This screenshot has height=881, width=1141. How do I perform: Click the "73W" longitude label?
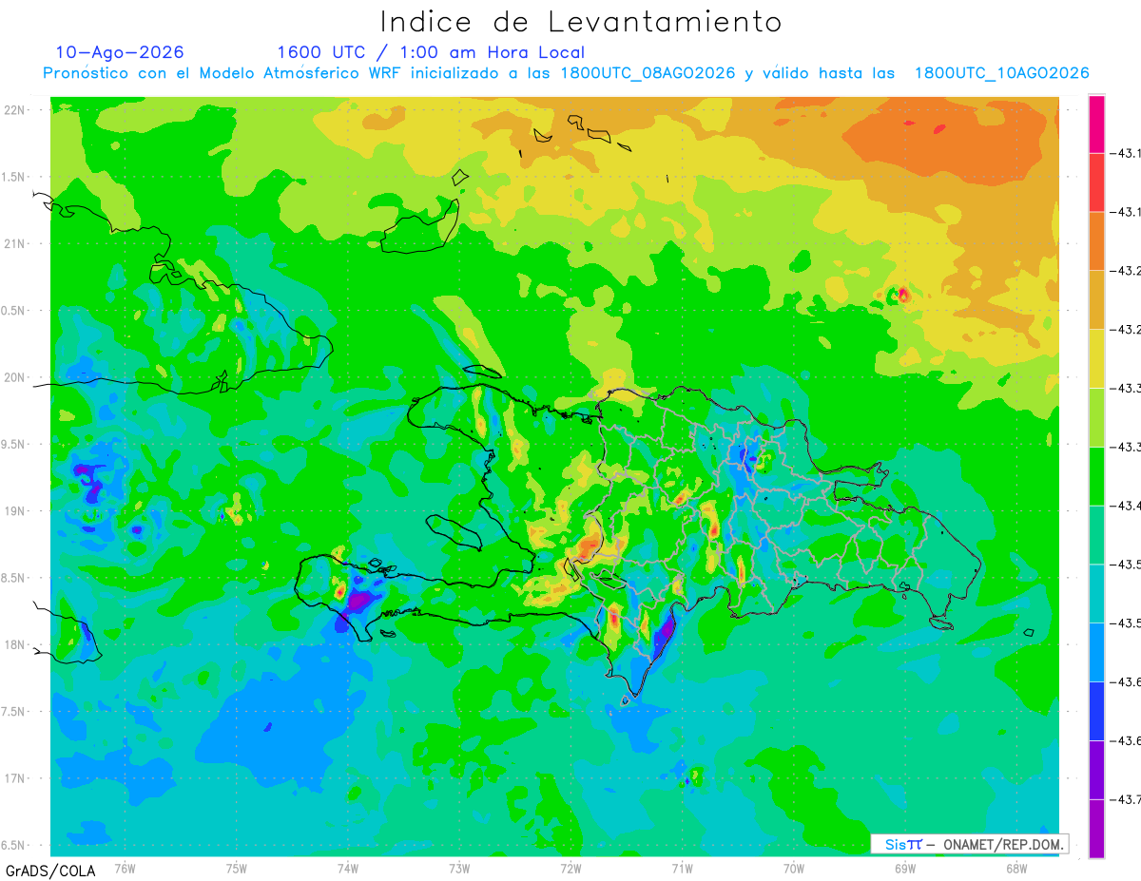point(459,868)
